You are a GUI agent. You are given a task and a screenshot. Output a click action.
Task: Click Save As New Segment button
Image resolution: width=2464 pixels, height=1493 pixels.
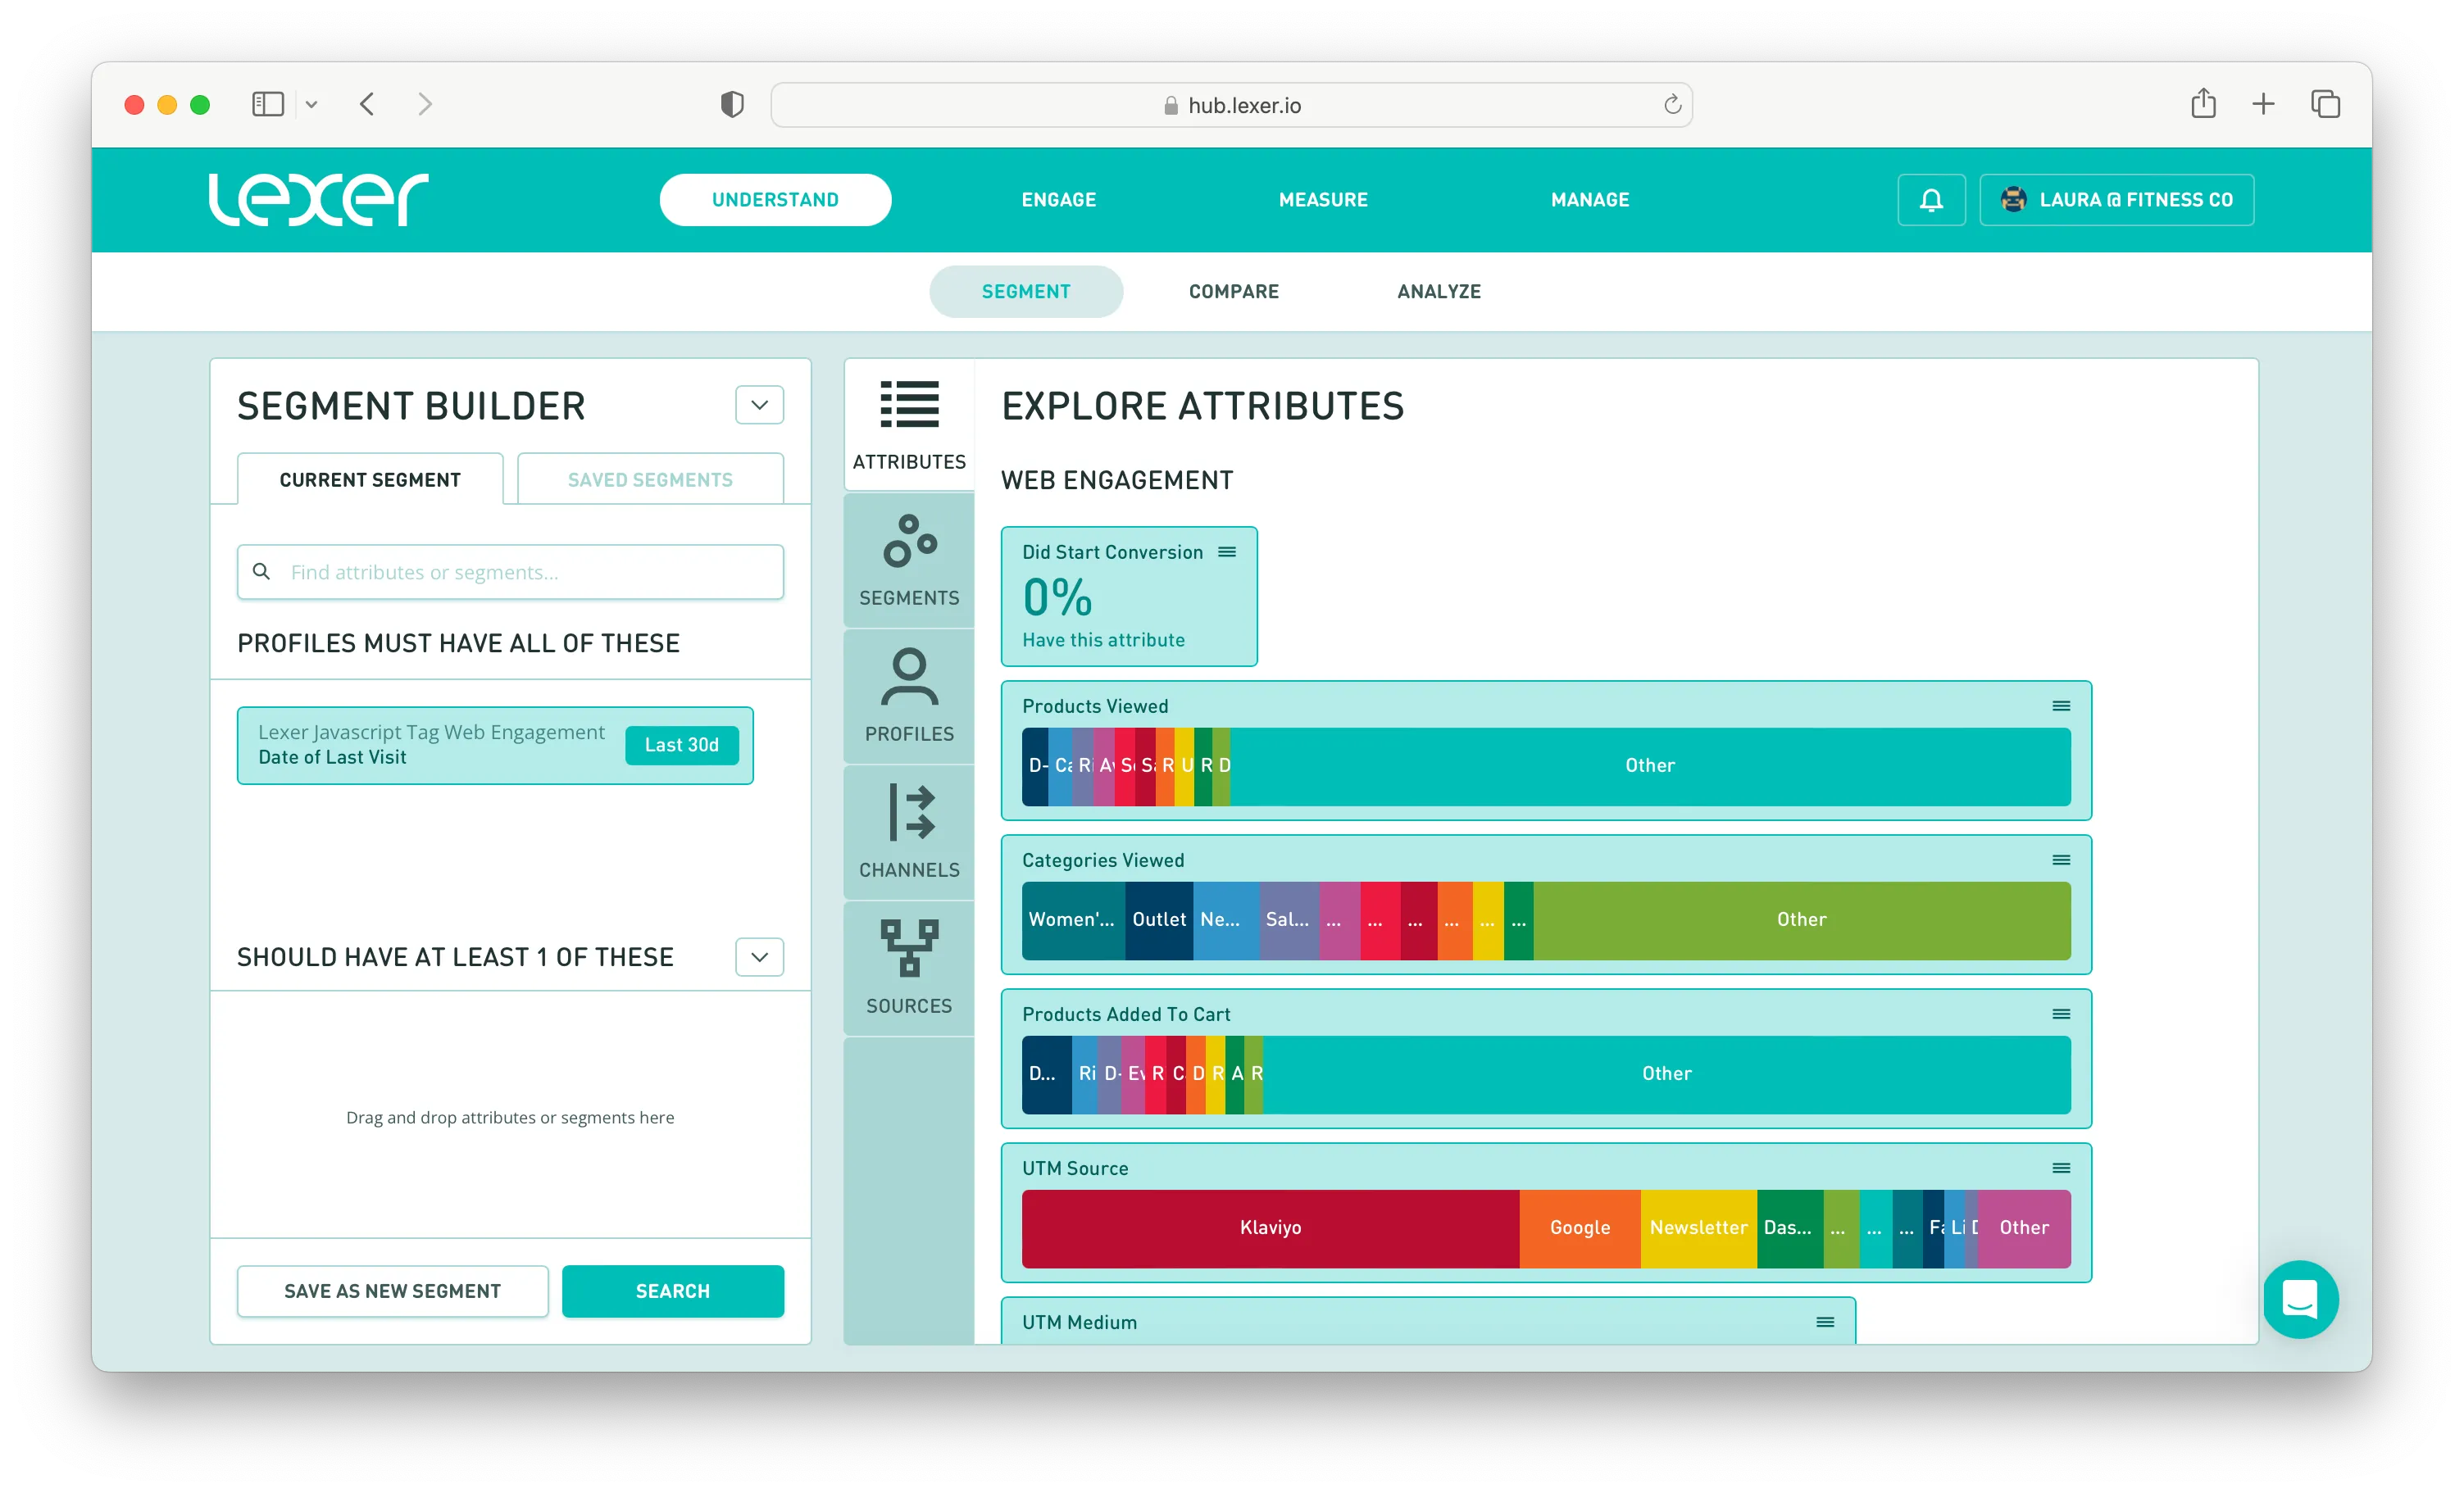pyautogui.click(x=392, y=1291)
